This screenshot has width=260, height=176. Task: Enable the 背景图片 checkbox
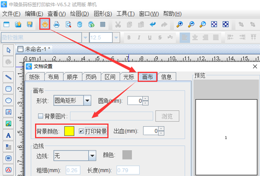click(40, 116)
